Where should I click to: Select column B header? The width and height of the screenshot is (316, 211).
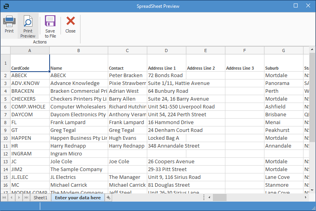pyautogui.click(x=79, y=50)
